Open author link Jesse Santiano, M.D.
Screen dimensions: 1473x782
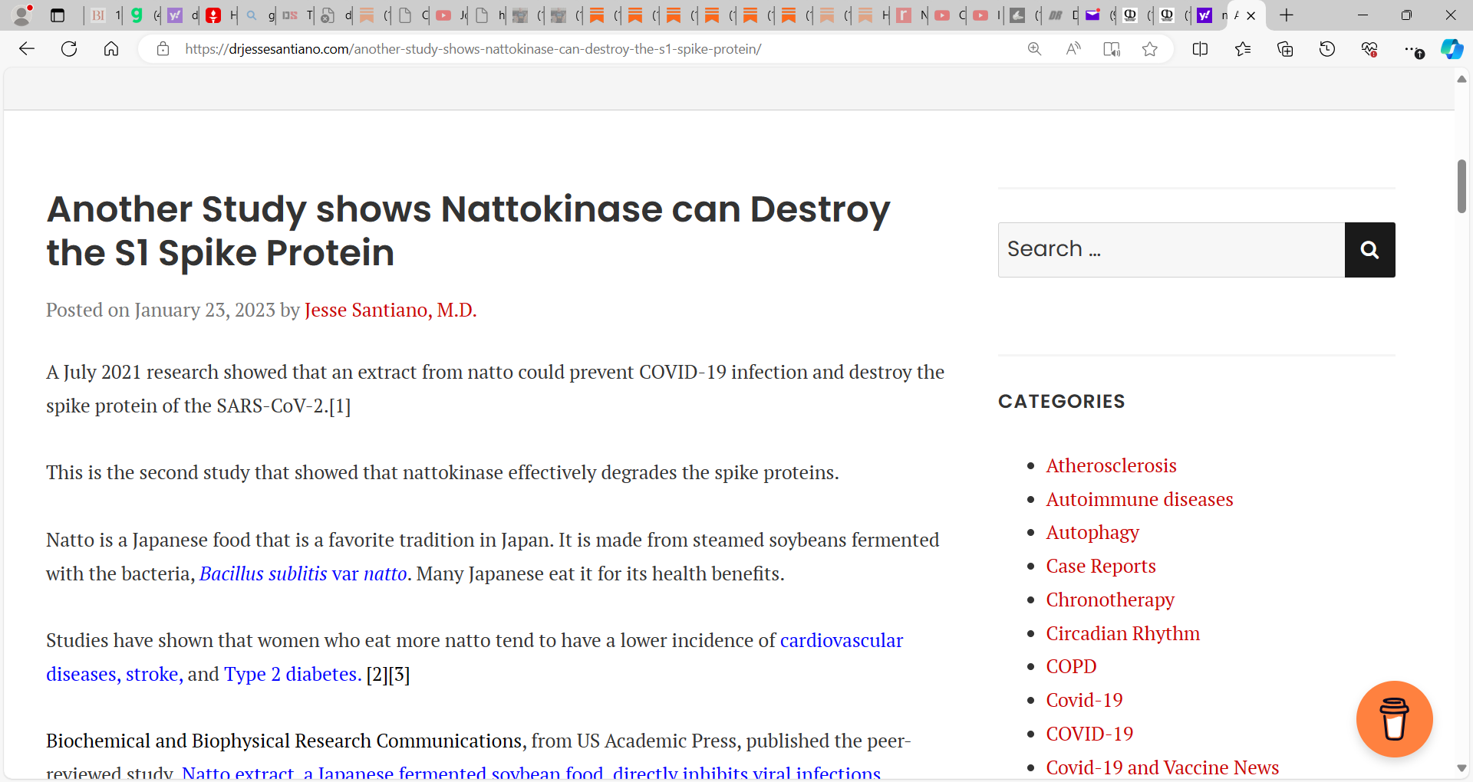tap(390, 310)
